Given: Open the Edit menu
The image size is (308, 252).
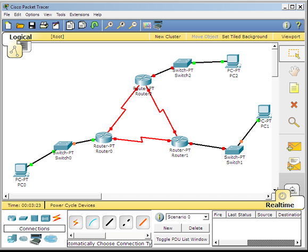Looking at the screenshot, I should [18, 14].
